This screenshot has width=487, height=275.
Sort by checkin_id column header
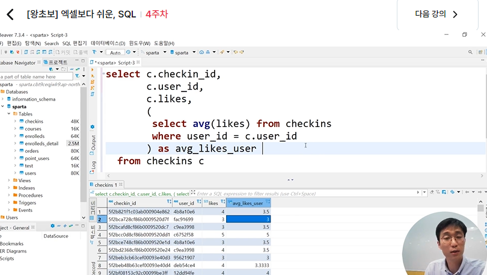[140, 203]
